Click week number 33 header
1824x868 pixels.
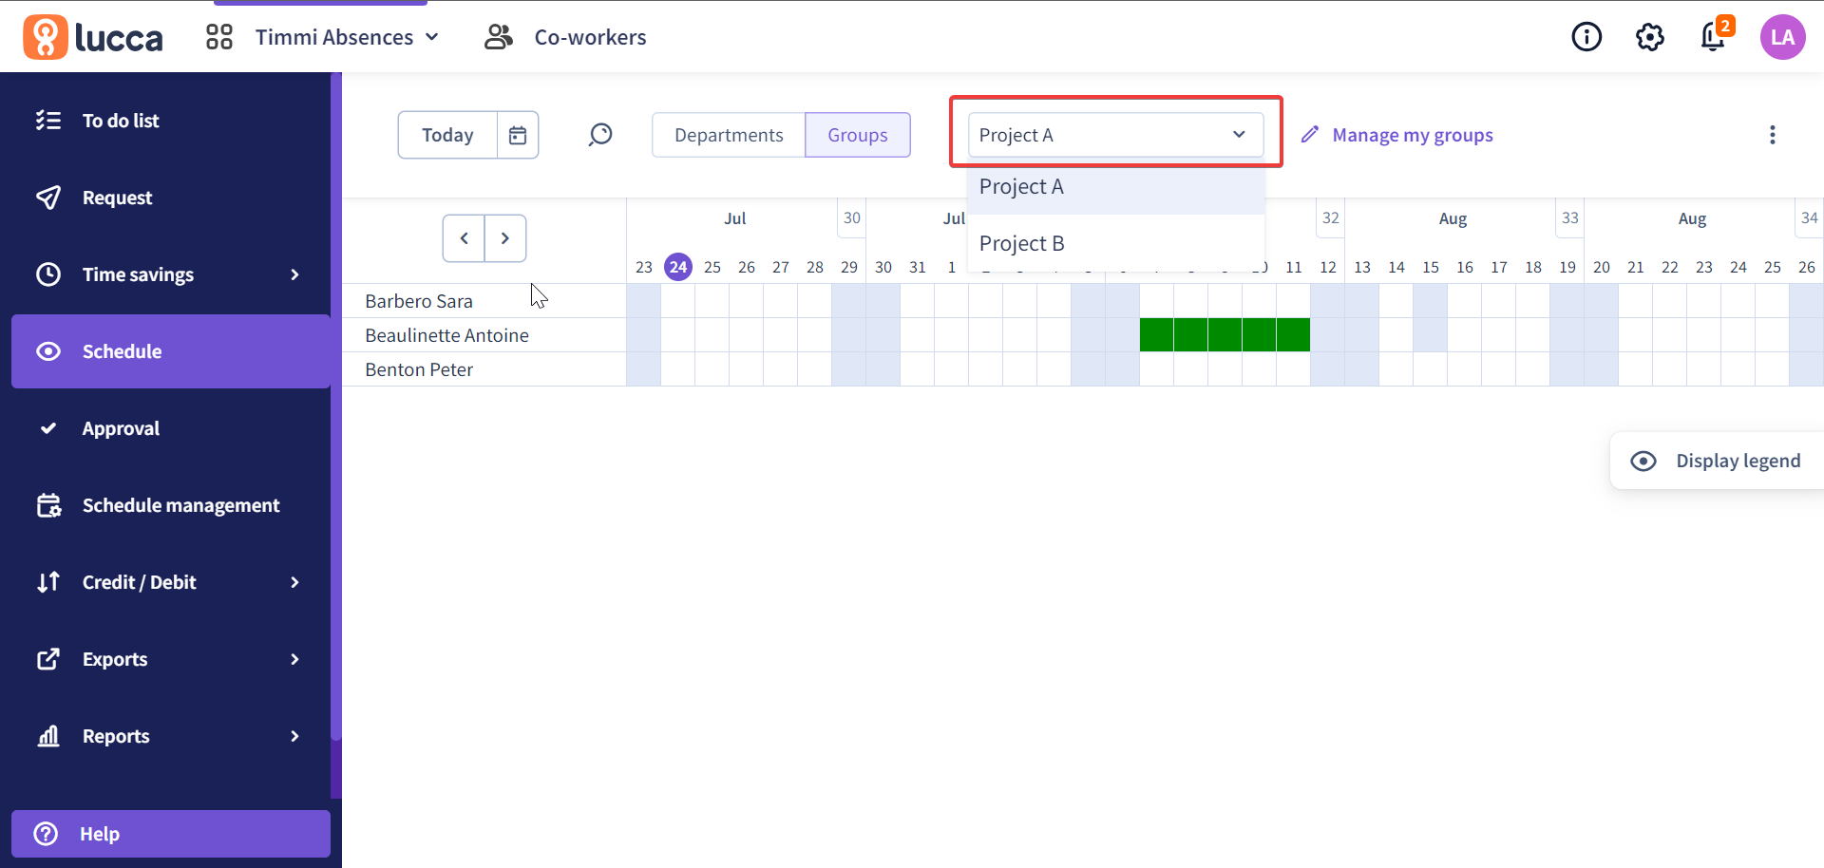1570,217
